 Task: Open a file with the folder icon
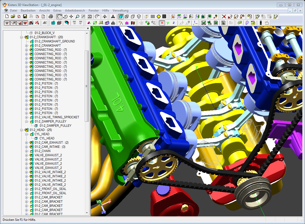(x=13, y=16)
